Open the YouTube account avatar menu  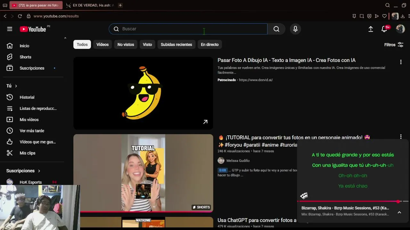click(400, 29)
